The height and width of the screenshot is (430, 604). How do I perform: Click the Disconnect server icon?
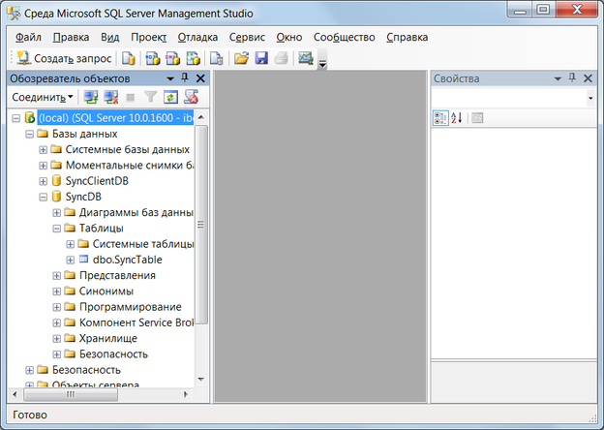click(111, 97)
